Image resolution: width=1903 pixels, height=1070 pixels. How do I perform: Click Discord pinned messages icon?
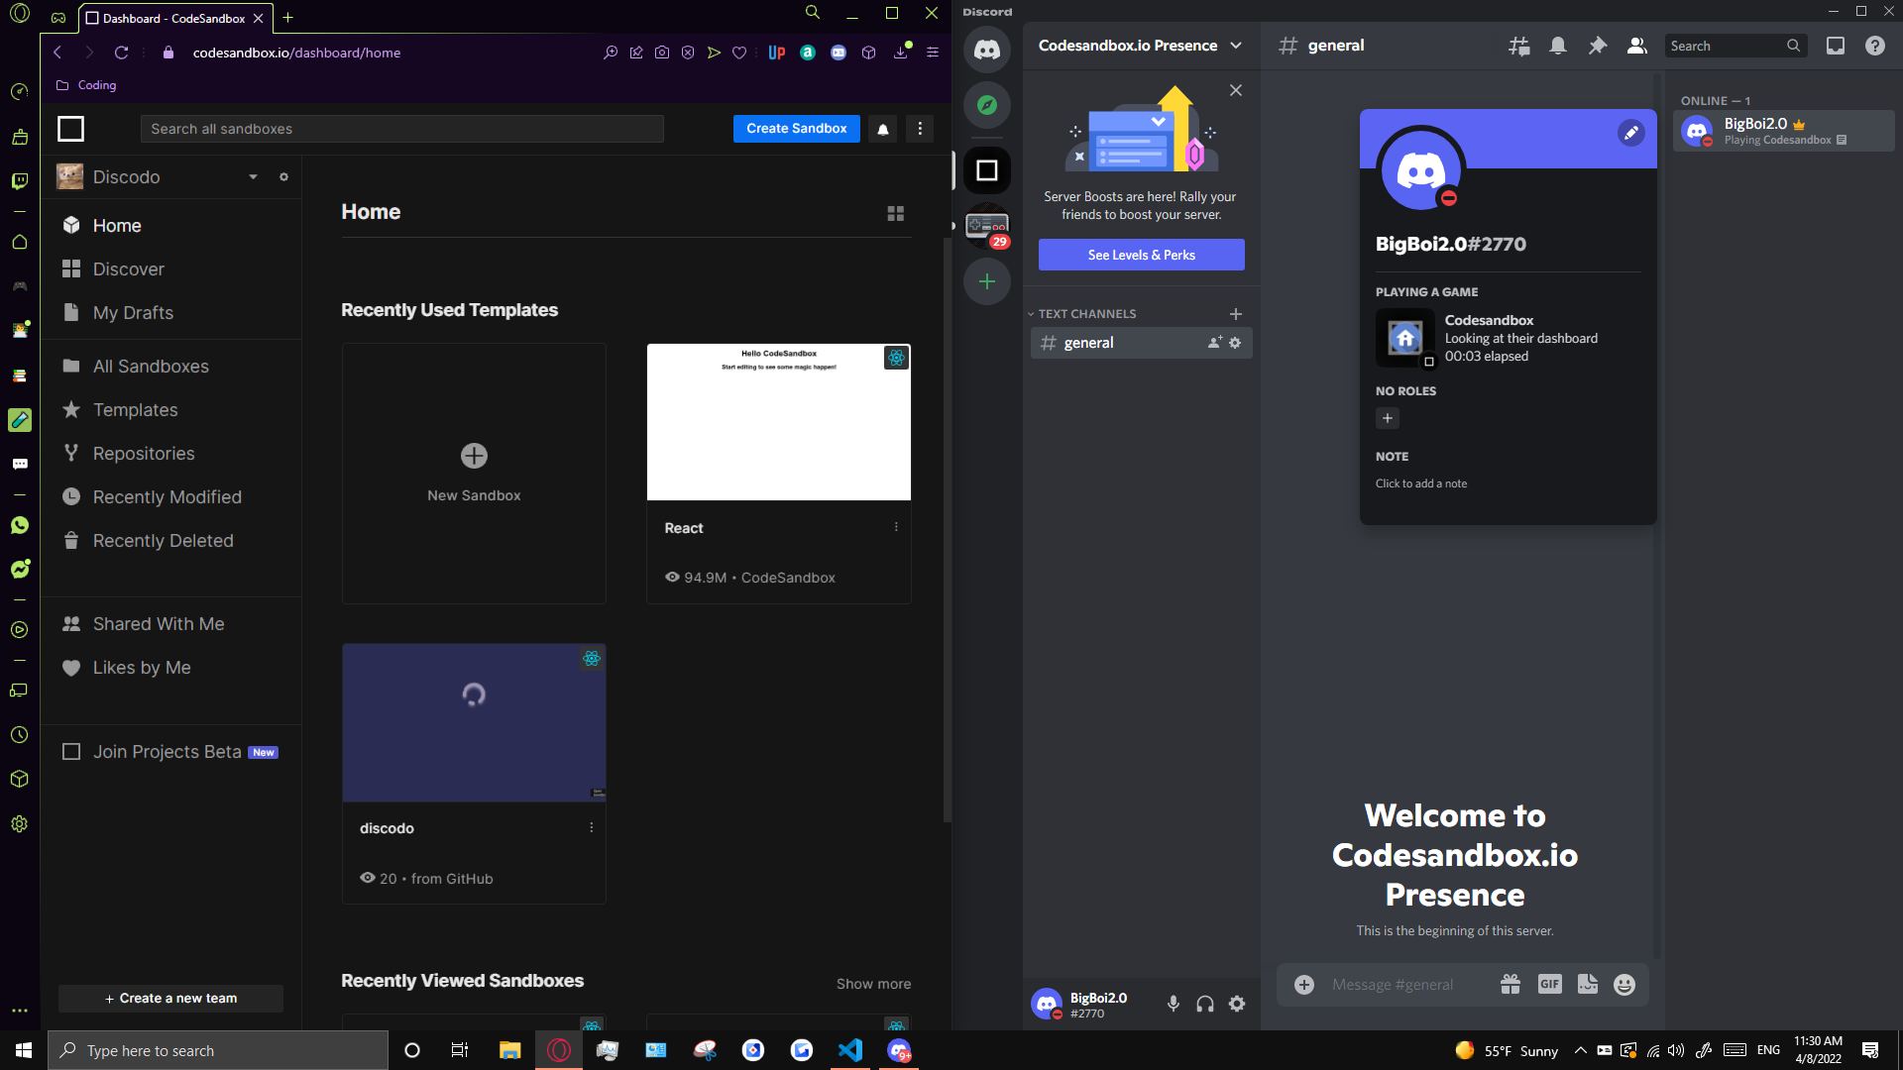point(1597,46)
